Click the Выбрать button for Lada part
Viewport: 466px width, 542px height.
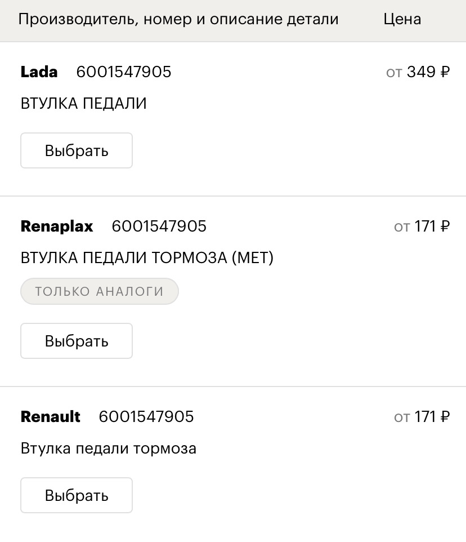[x=76, y=150]
